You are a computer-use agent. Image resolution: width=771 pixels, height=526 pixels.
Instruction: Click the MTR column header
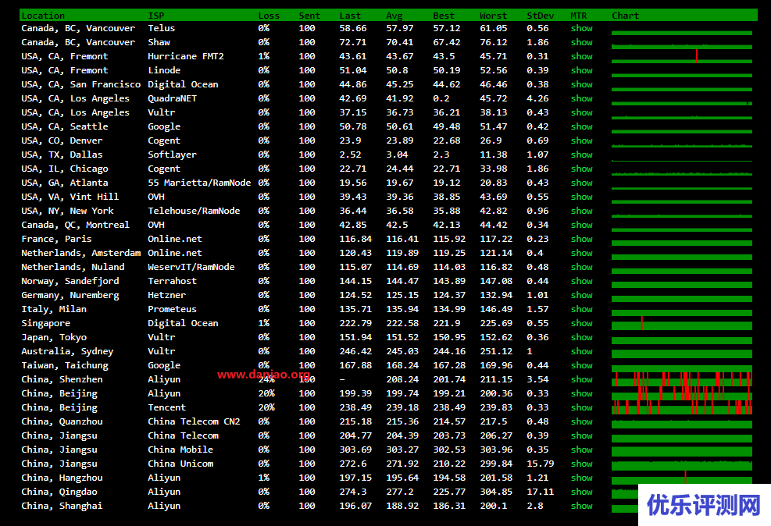[x=578, y=16]
